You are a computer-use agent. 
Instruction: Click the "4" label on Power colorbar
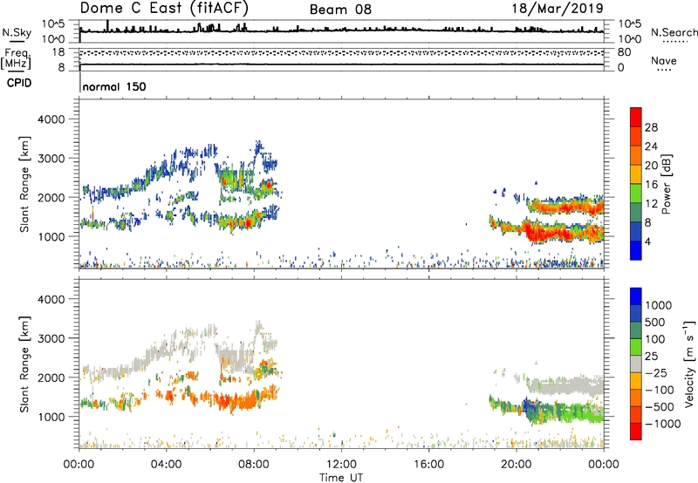(647, 241)
